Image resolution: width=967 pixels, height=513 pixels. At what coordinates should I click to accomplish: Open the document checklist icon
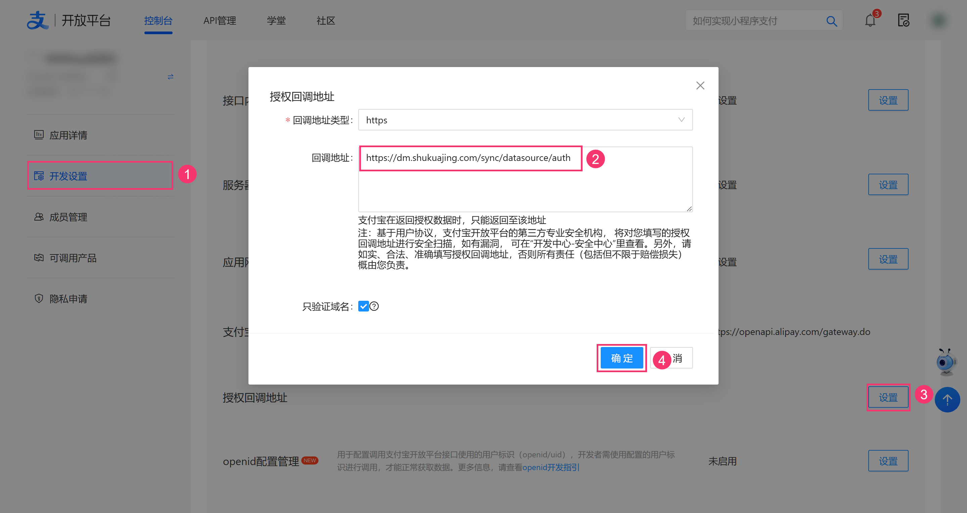click(903, 20)
